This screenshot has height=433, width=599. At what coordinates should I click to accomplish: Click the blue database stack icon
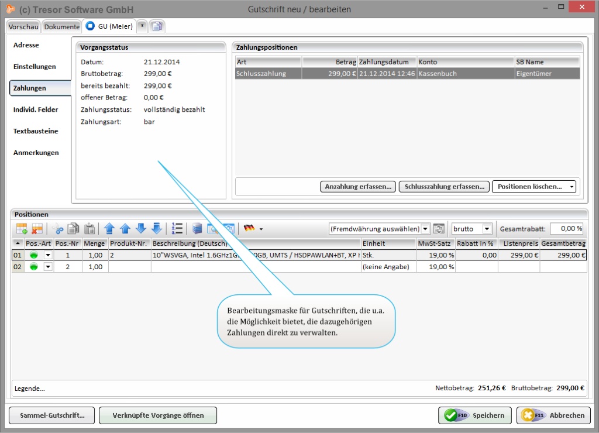pos(197,229)
